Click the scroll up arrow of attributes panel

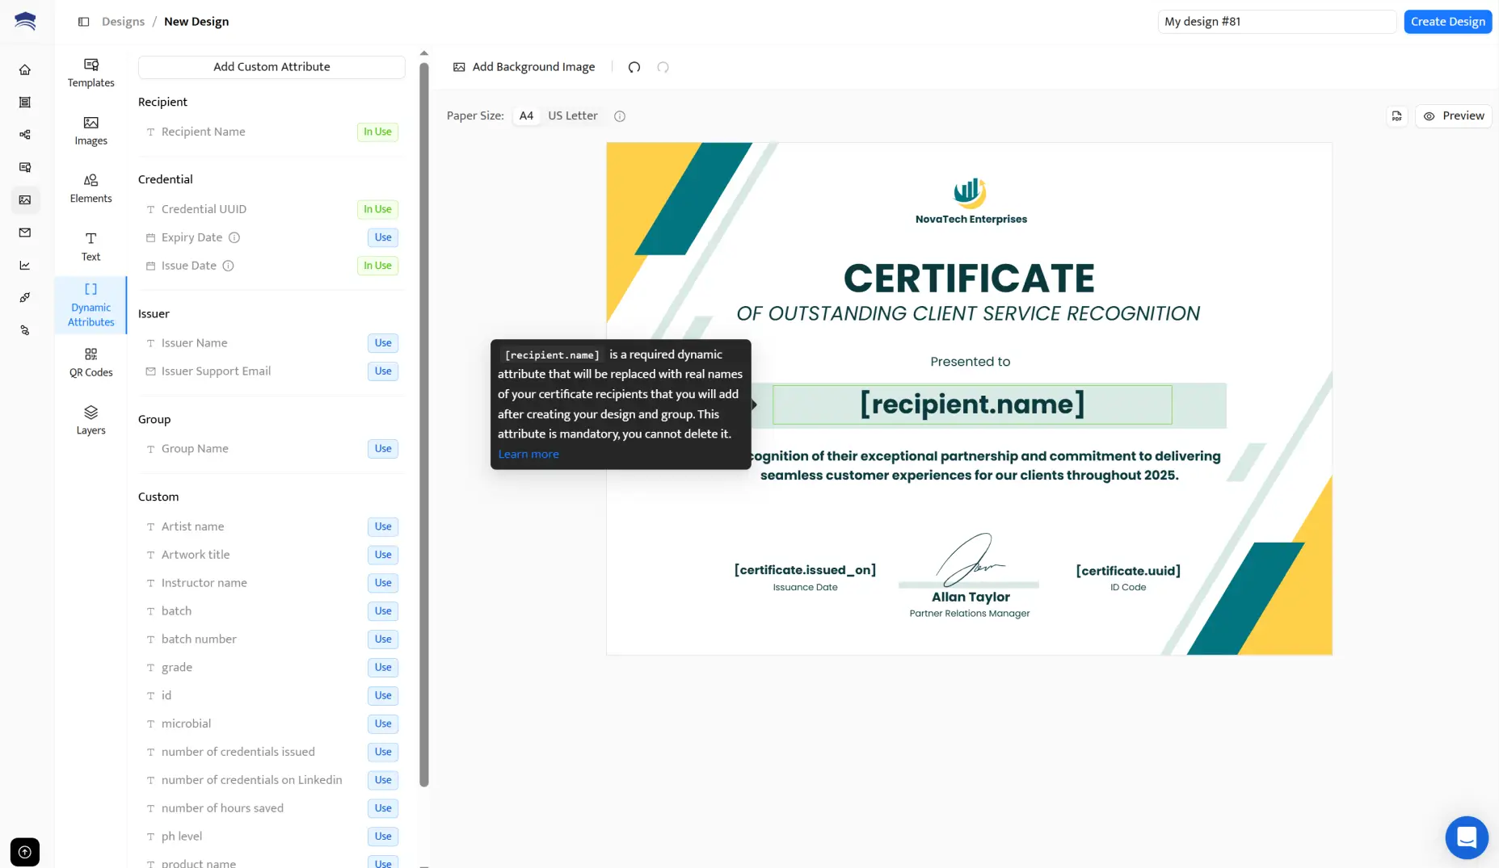coord(424,53)
